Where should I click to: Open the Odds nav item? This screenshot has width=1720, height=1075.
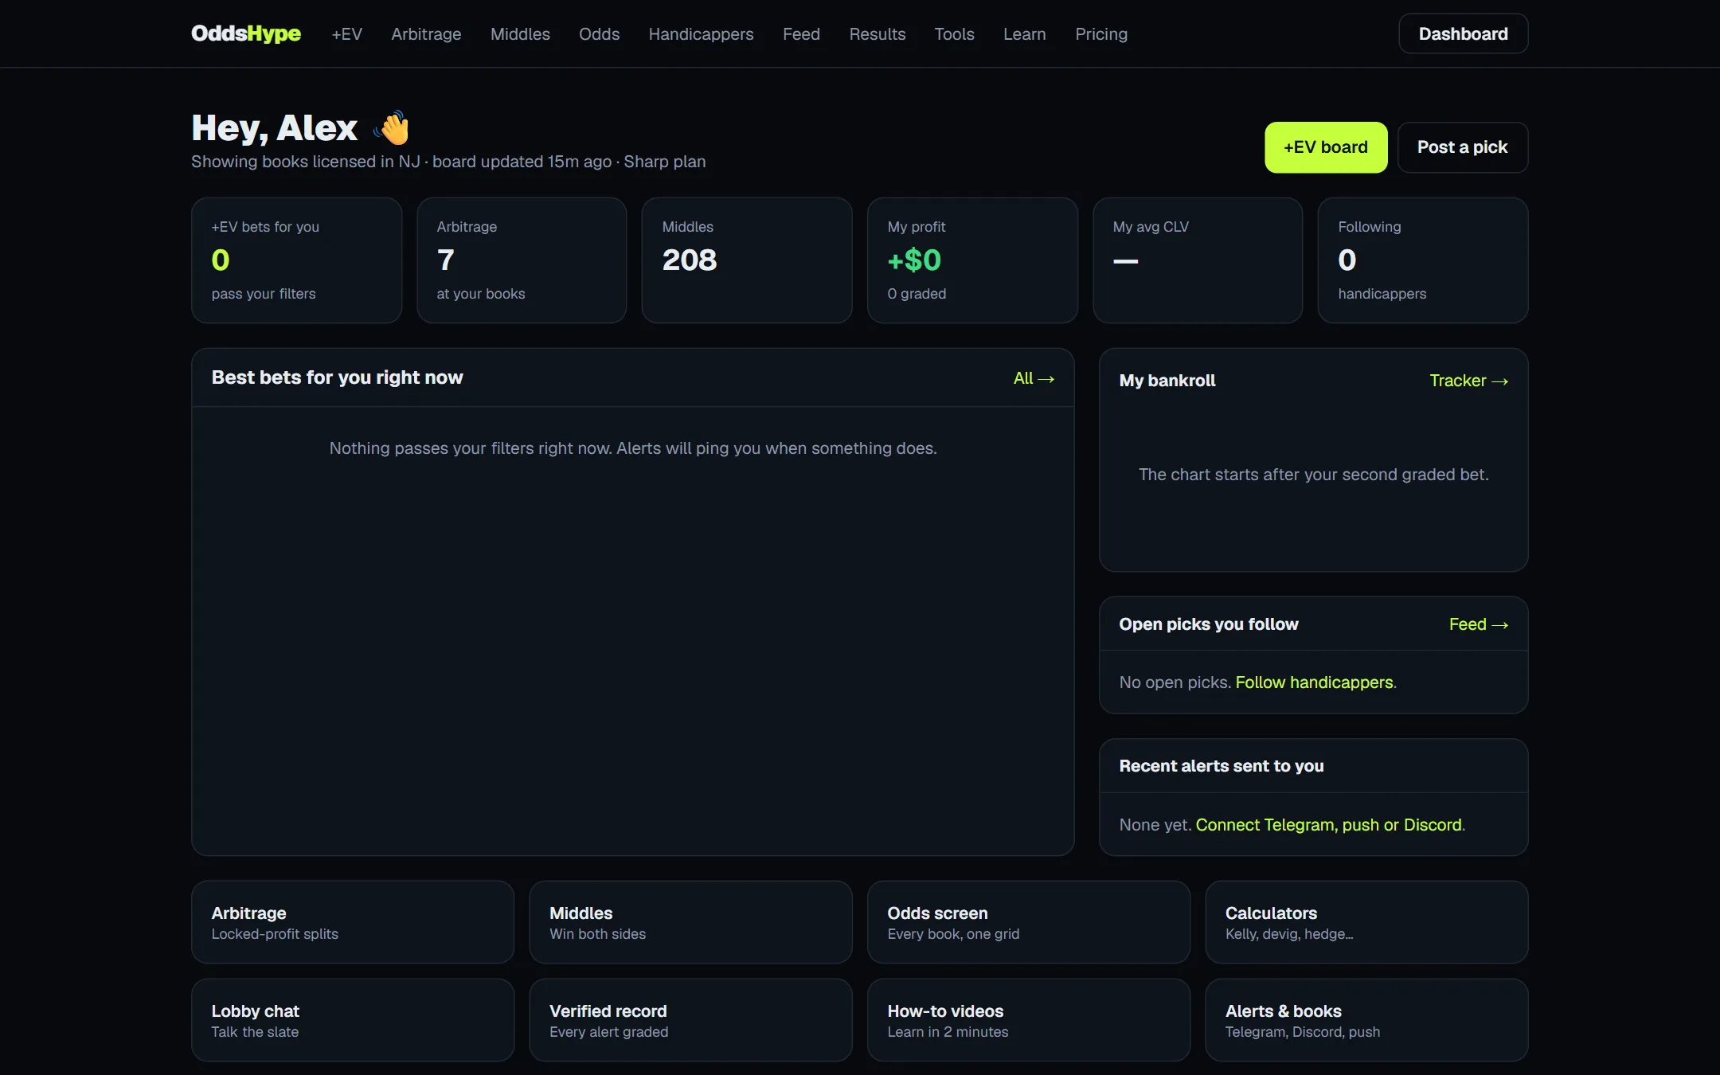pyautogui.click(x=599, y=34)
